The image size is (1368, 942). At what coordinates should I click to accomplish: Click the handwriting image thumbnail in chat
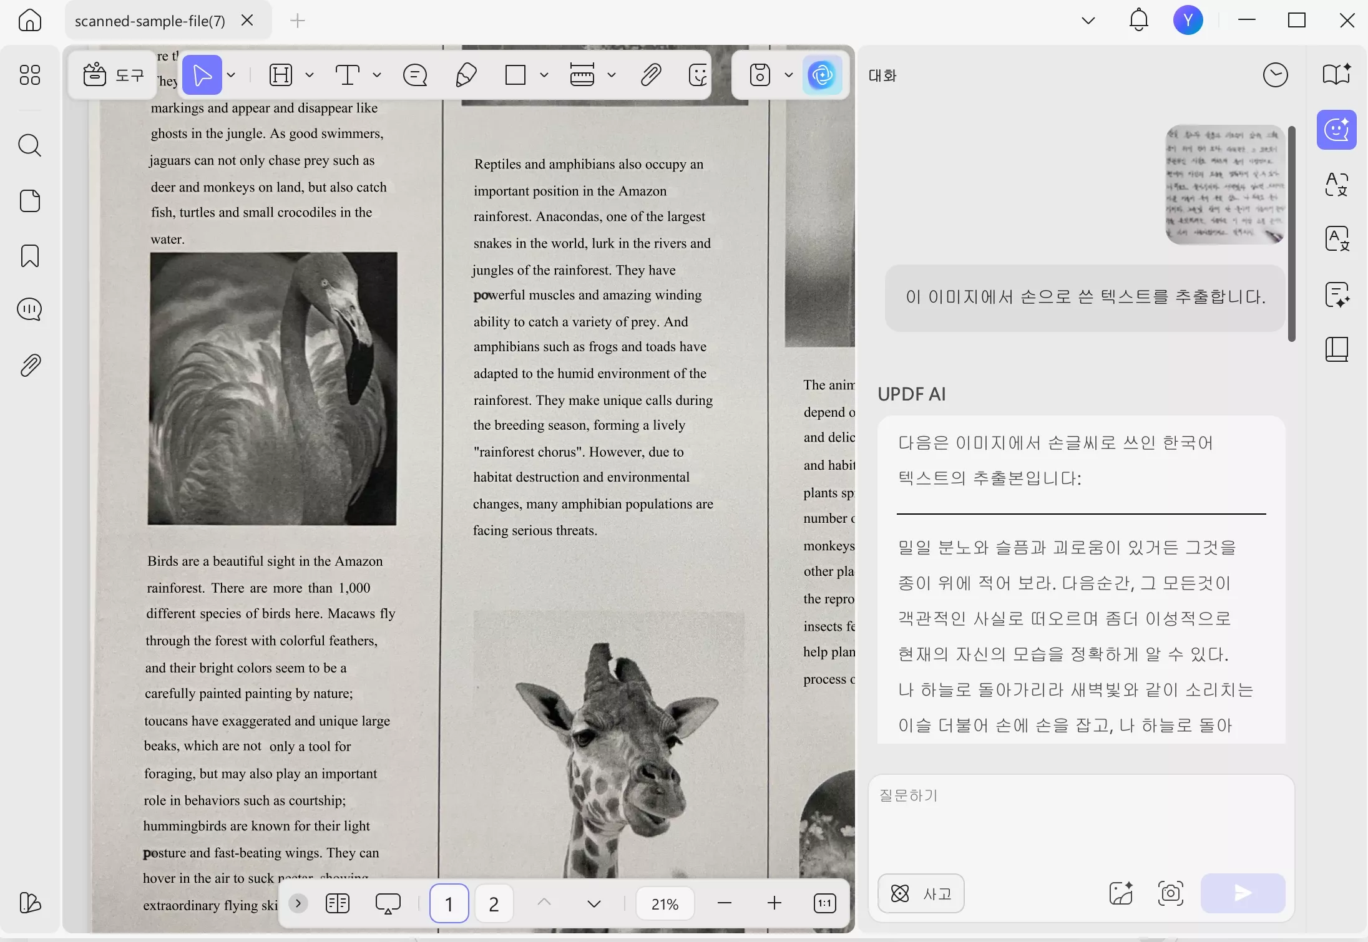(1224, 185)
